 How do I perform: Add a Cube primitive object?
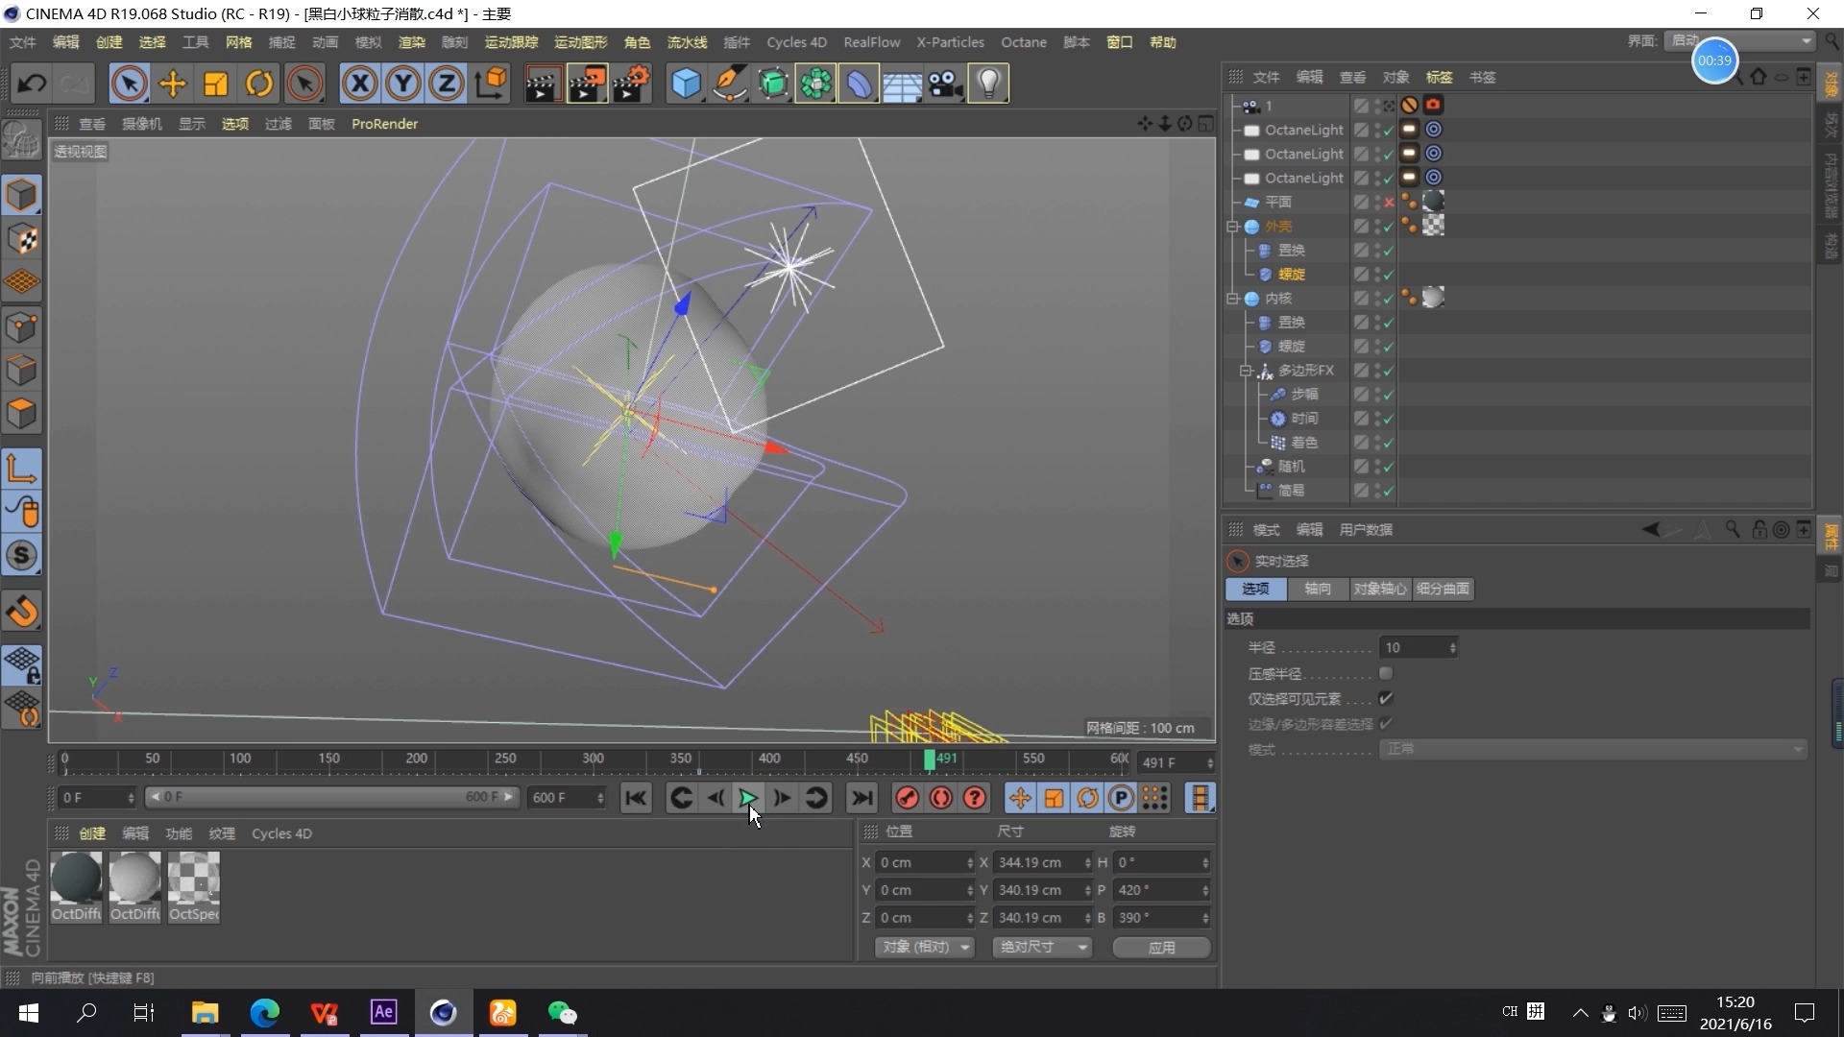click(x=686, y=84)
